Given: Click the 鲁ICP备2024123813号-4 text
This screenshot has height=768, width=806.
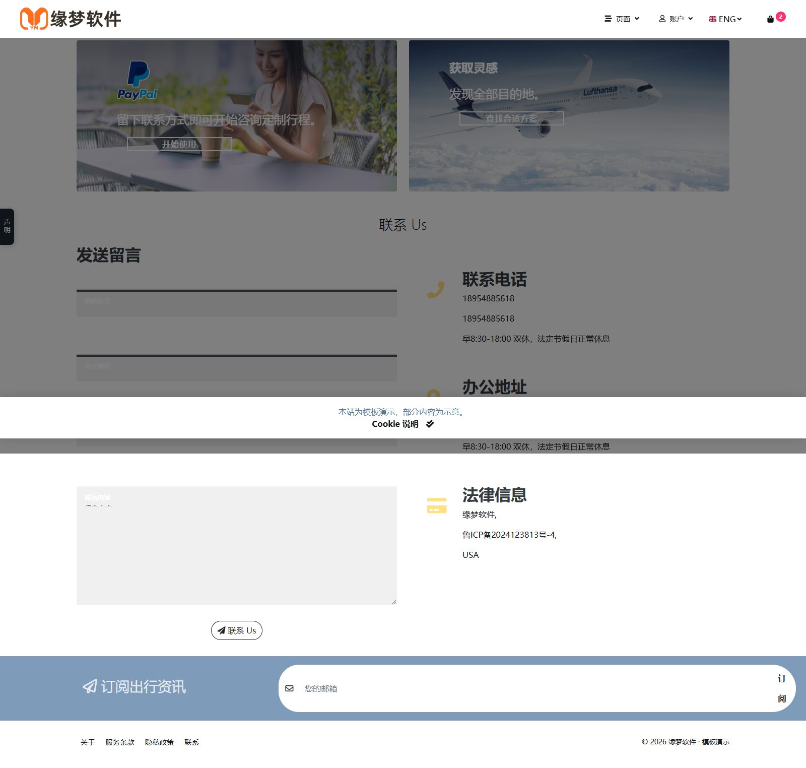Looking at the screenshot, I should click(x=510, y=535).
